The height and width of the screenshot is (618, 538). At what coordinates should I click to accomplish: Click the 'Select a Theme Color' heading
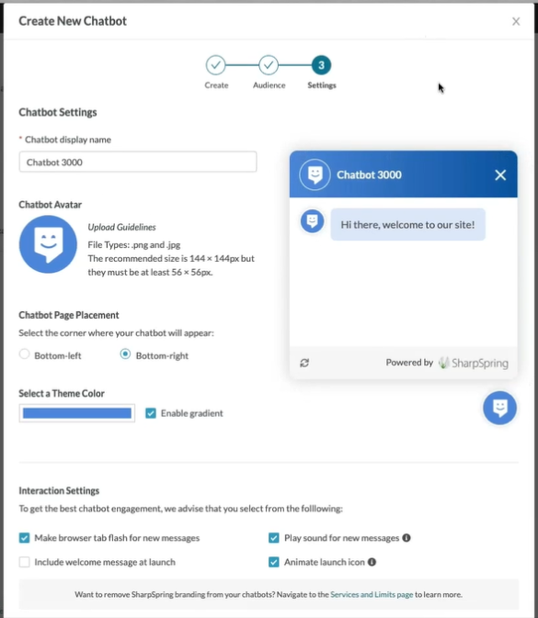click(62, 393)
